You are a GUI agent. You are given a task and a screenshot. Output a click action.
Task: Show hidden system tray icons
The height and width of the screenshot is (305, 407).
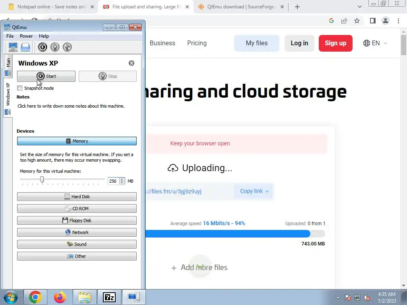[x=338, y=297]
